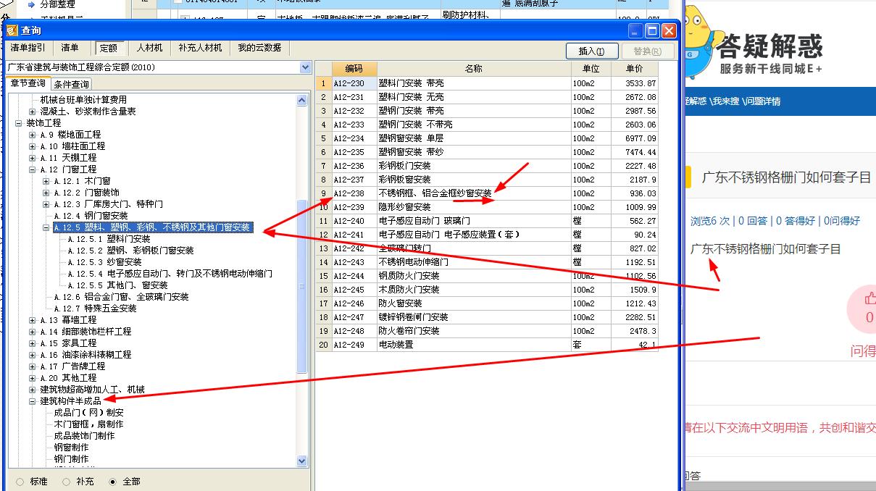The image size is (876, 491).
Task: Click the tree panel scrollbar up arrow
Action: [x=302, y=101]
